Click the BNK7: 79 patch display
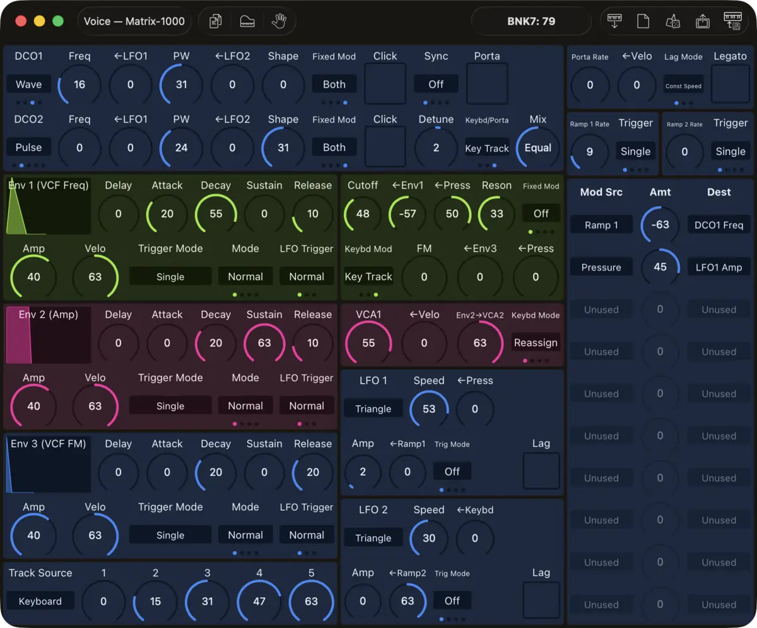The height and width of the screenshot is (628, 757). [531, 21]
